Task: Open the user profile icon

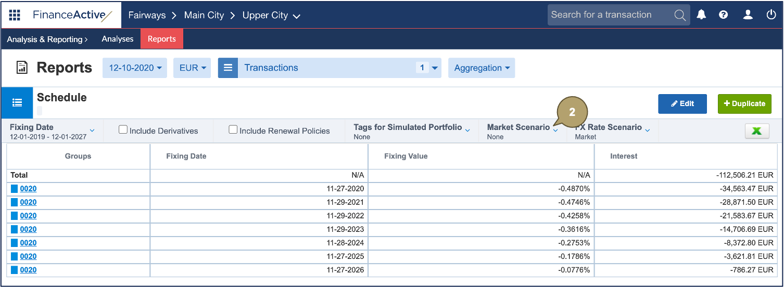Action: pos(748,15)
